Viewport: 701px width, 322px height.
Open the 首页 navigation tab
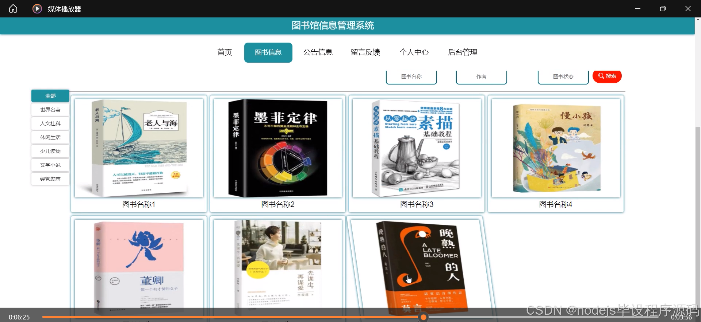(225, 52)
